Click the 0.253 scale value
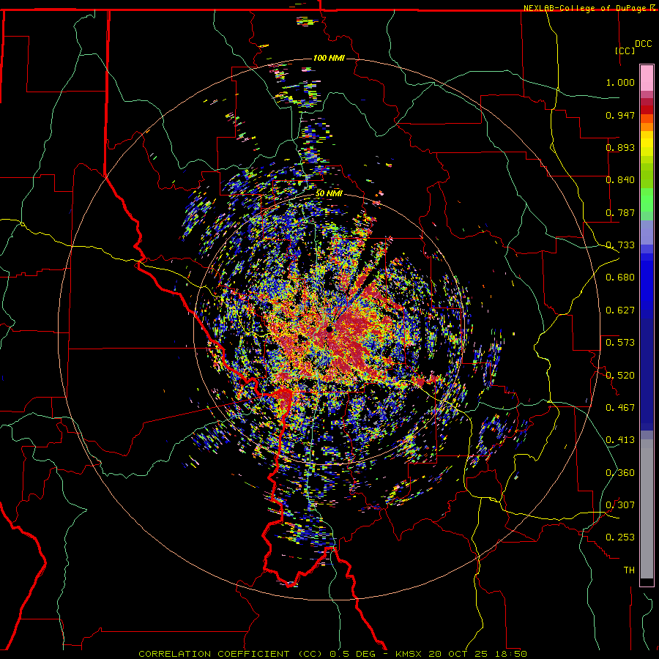The height and width of the screenshot is (659, 659). coord(620,537)
